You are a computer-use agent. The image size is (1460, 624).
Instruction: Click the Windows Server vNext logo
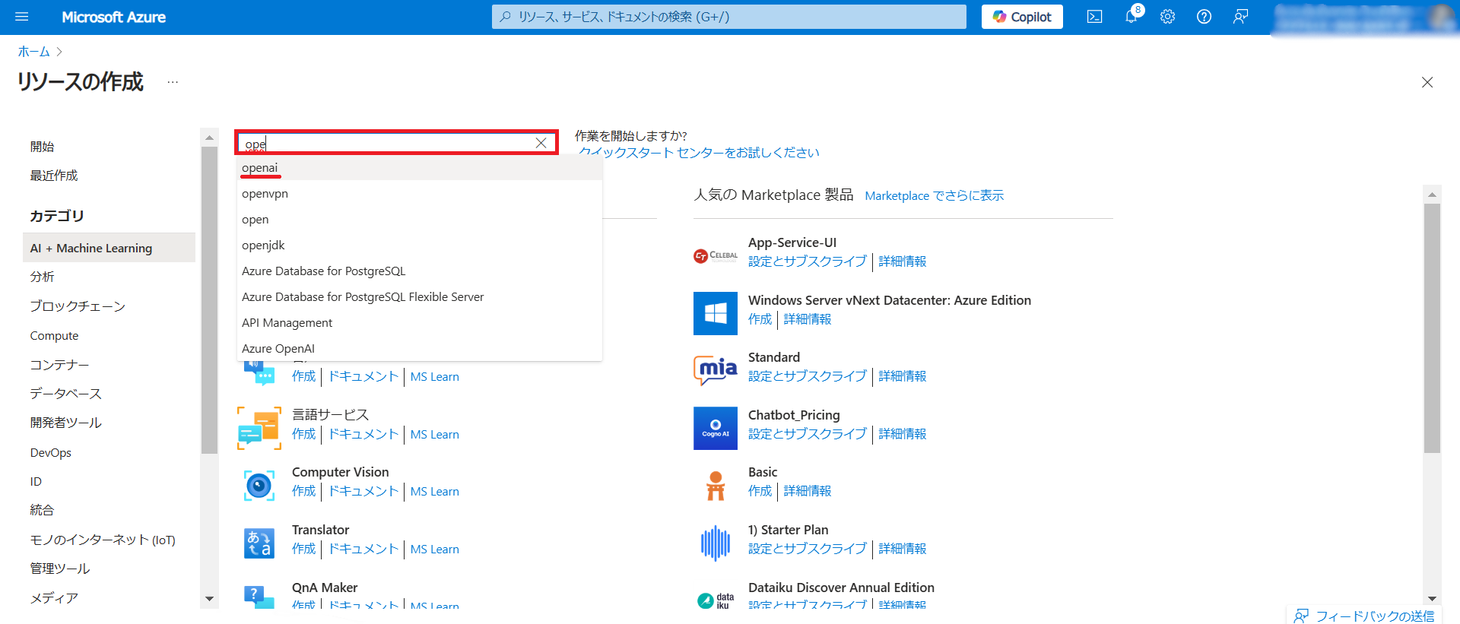(x=716, y=313)
